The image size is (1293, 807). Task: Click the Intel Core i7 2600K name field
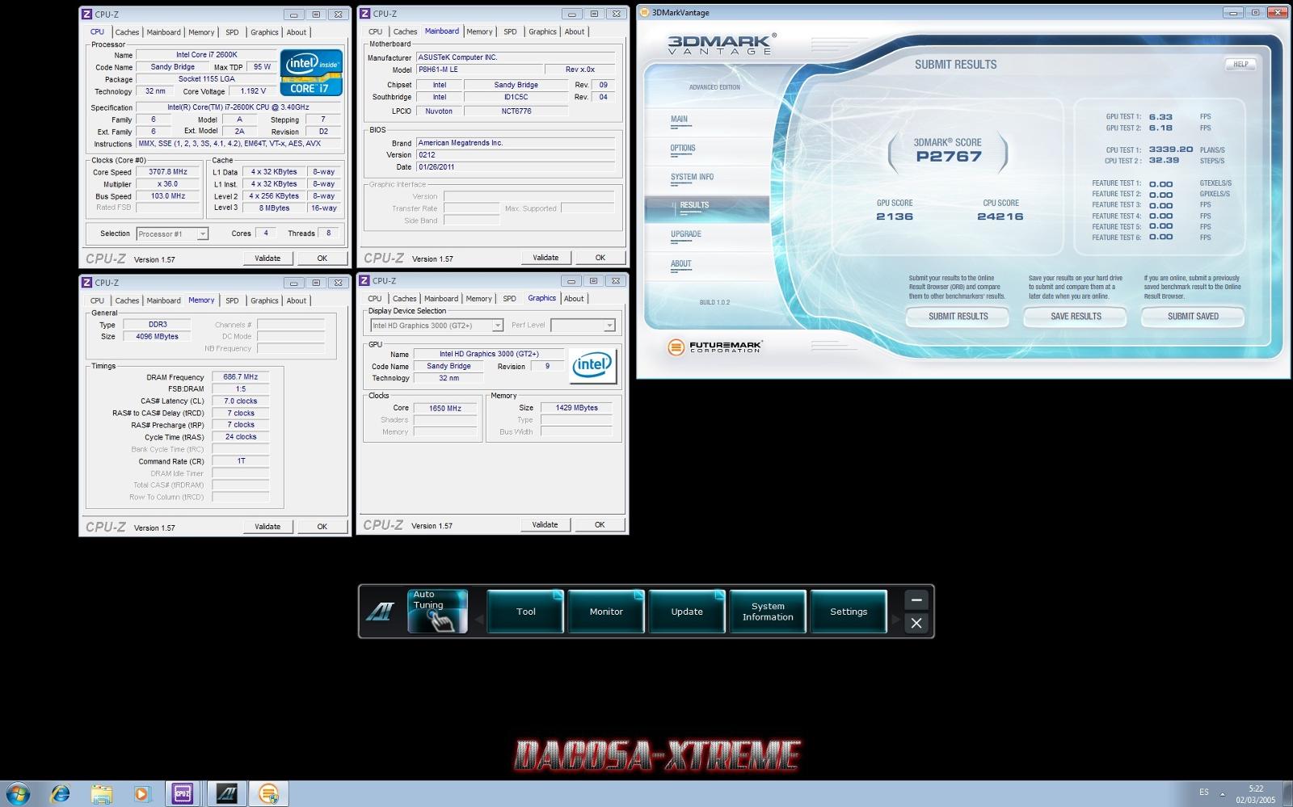pos(207,55)
